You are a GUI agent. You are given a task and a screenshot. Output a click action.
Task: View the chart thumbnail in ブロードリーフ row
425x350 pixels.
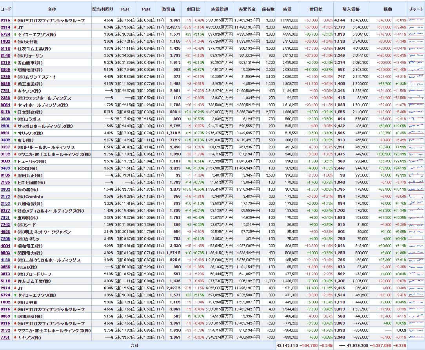416,274
